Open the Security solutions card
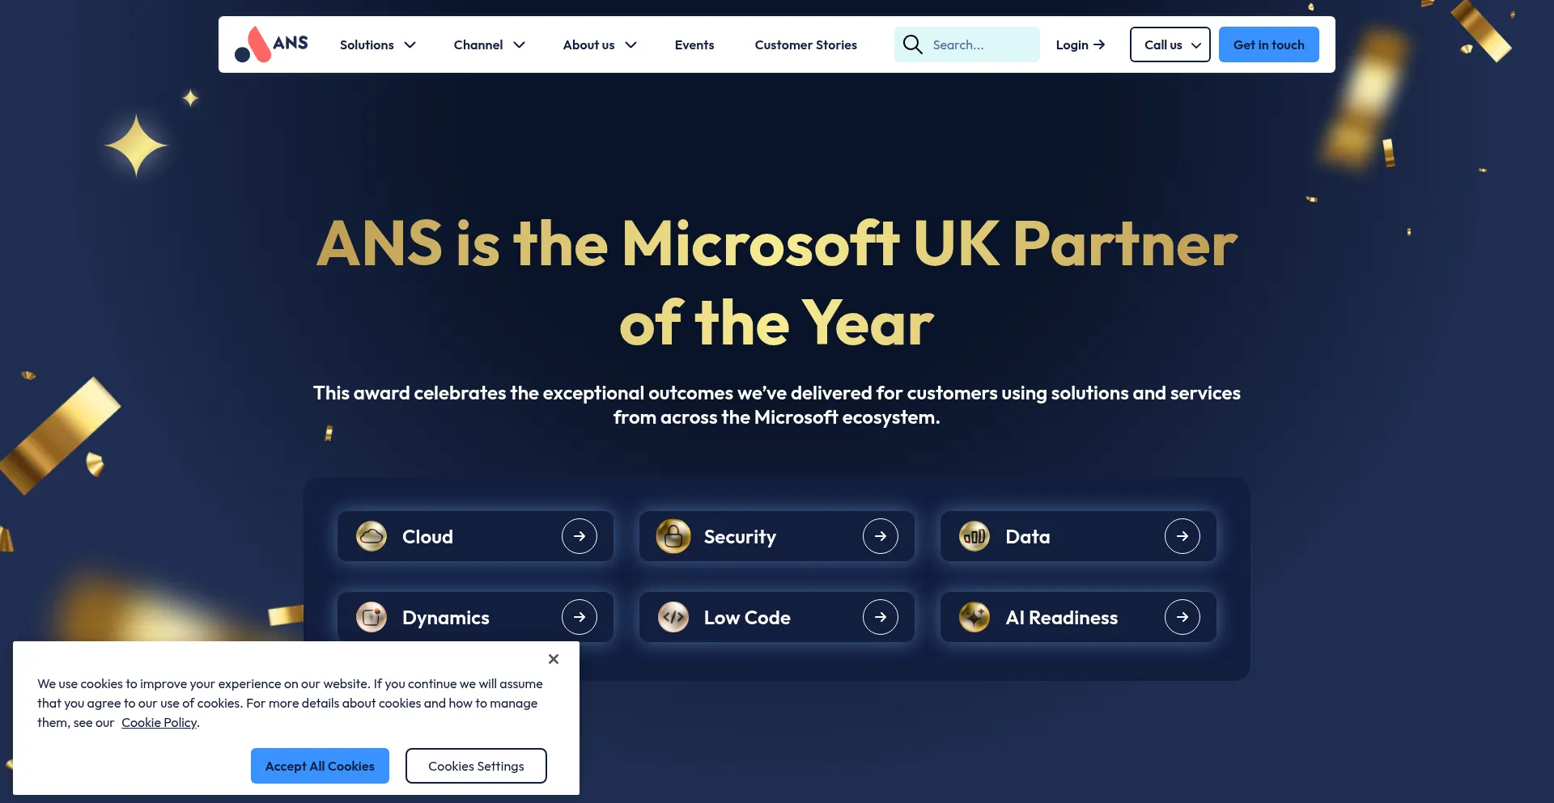Screen dimensions: 1554x803 point(777,536)
